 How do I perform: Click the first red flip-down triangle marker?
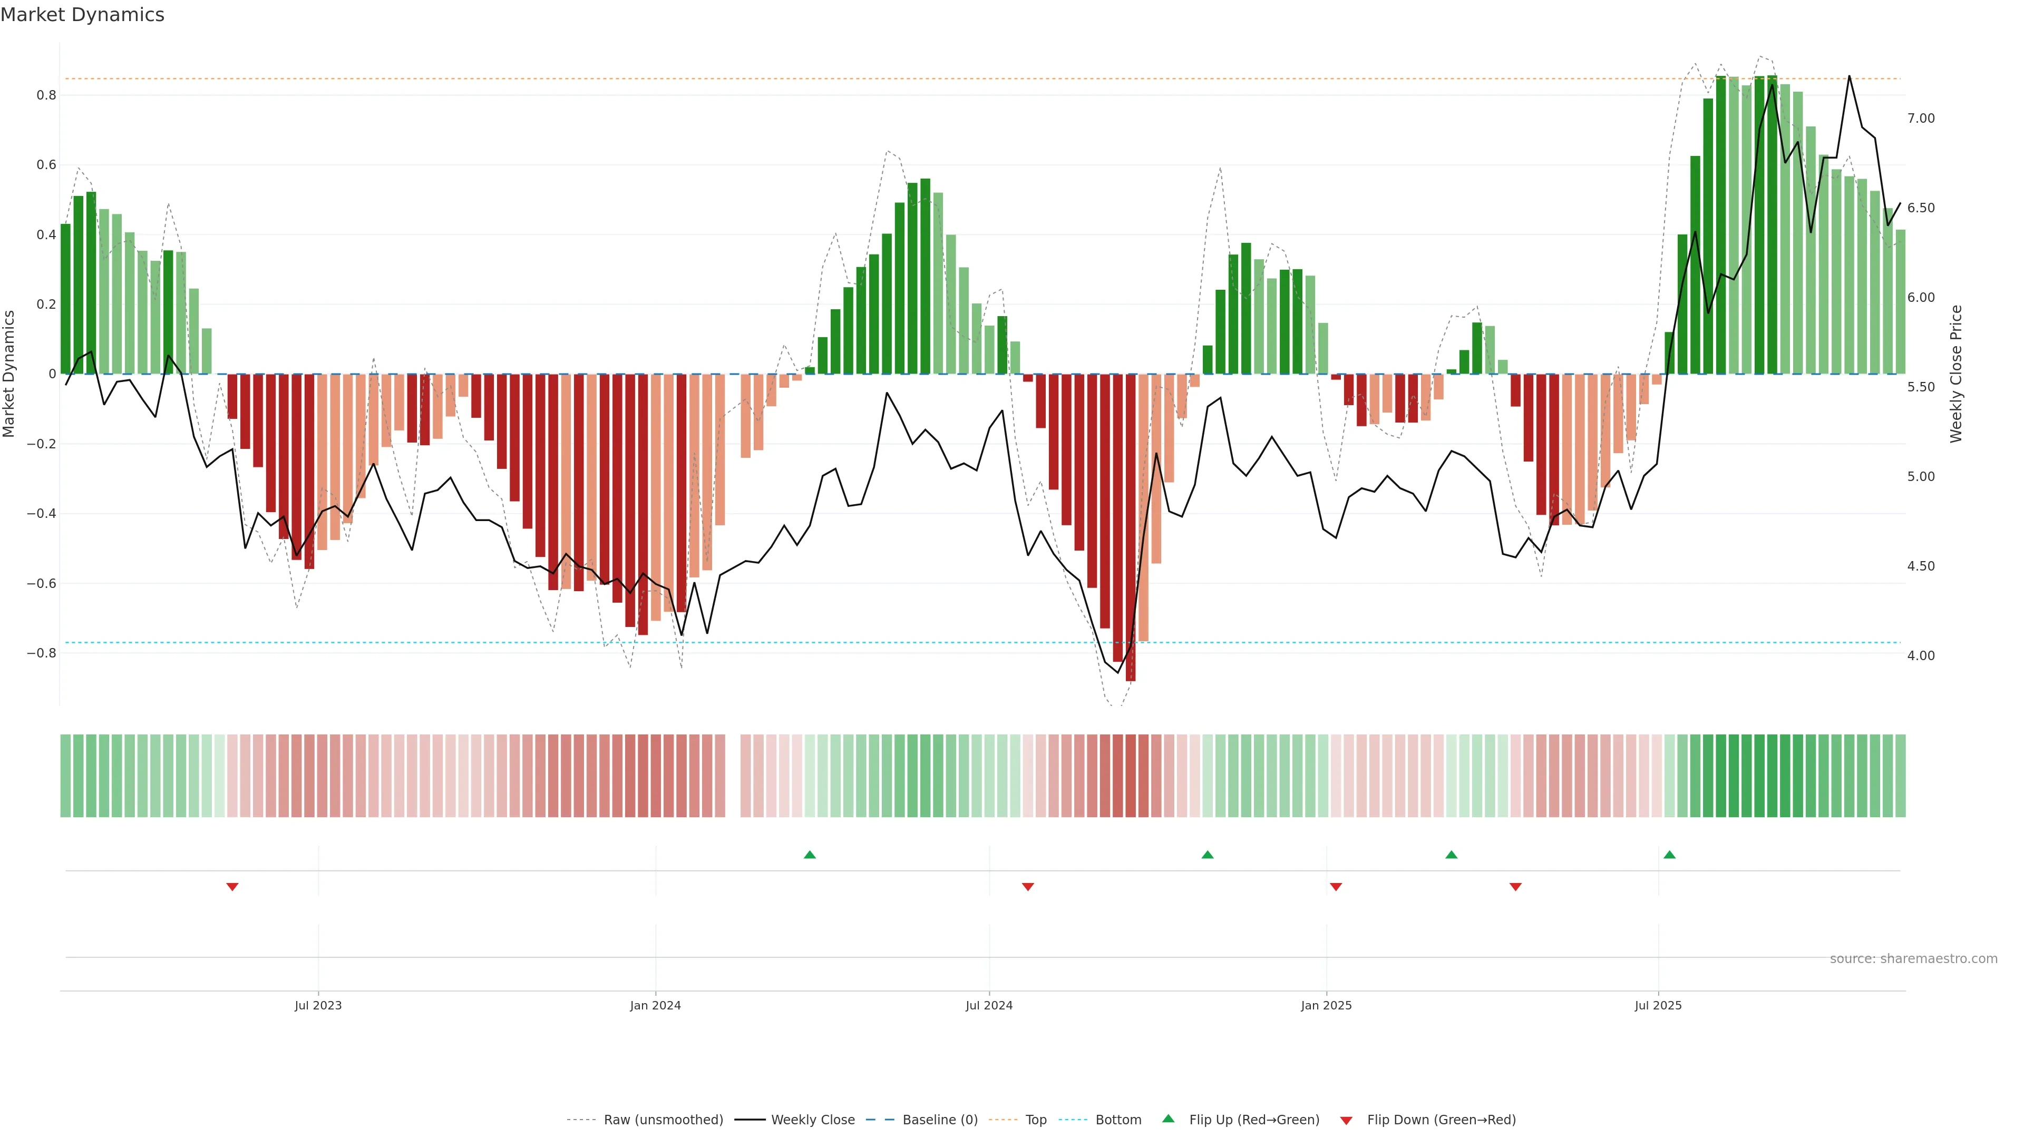click(x=232, y=887)
